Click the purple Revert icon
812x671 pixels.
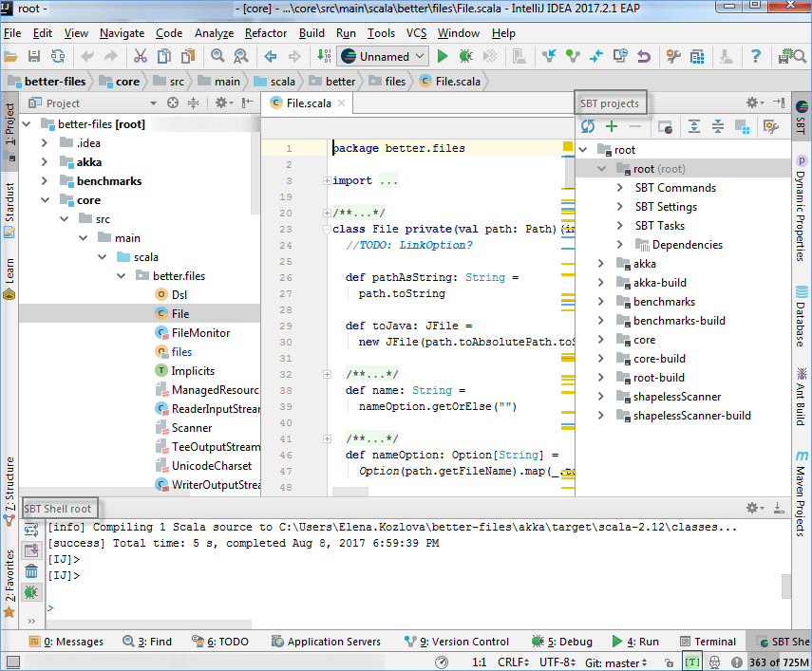[x=644, y=56]
